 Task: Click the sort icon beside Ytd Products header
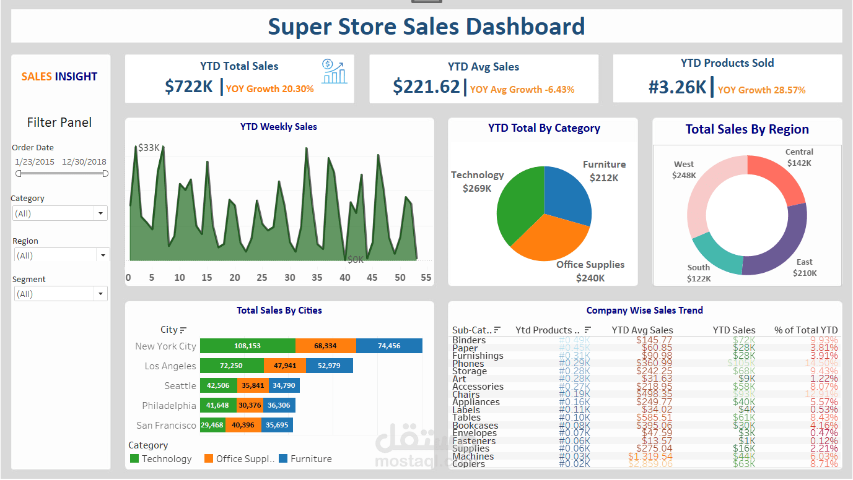(588, 330)
